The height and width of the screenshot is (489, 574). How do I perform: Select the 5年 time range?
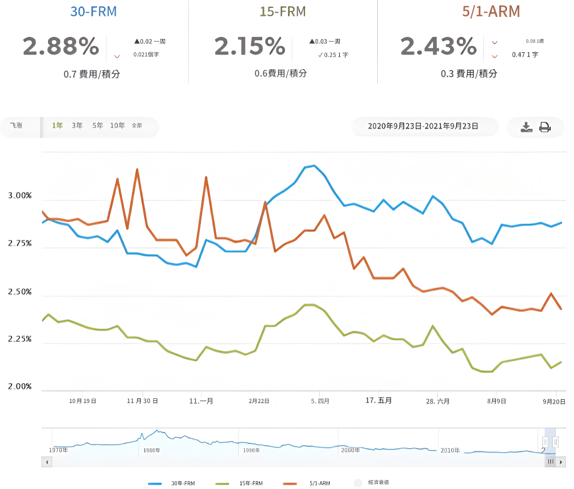click(98, 126)
